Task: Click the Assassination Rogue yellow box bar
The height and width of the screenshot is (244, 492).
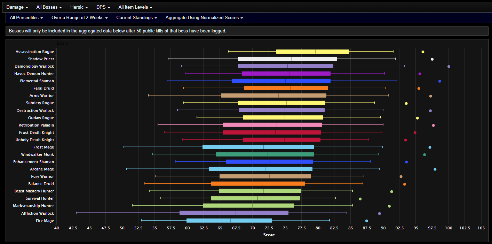Action: coord(312,52)
